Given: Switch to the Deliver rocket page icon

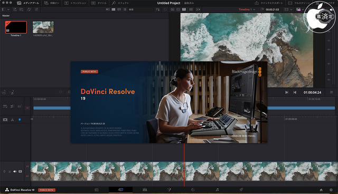Looking at the screenshot, I should pyautogui.click(x=241, y=190).
